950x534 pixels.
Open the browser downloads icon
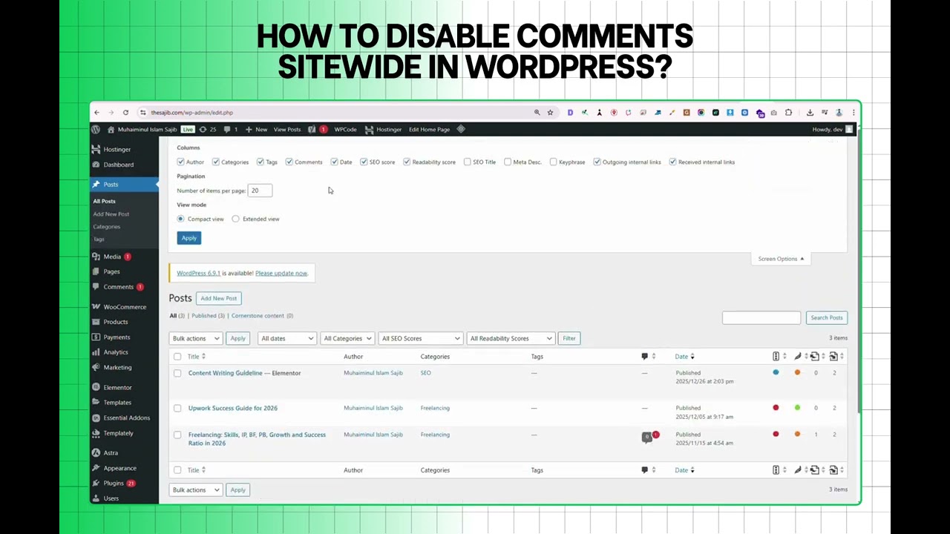[810, 113]
